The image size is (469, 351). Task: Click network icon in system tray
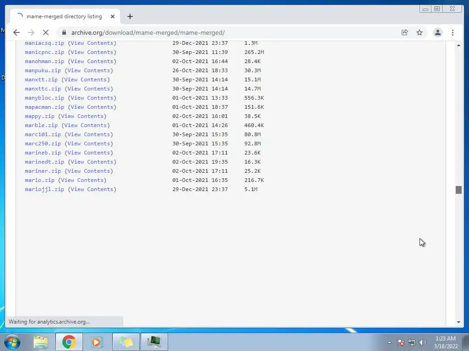[412, 342]
